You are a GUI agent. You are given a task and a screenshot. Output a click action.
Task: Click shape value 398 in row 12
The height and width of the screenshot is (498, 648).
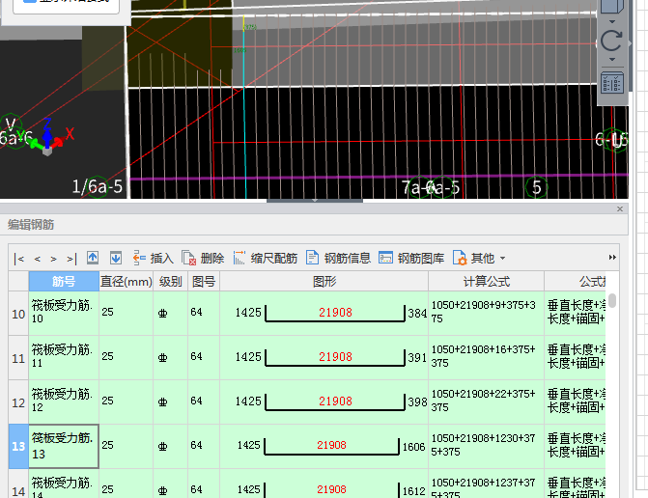tap(417, 401)
